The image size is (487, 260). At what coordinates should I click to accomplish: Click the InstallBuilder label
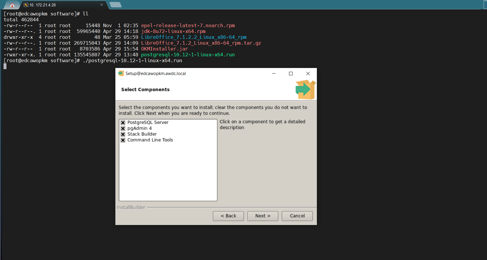pyautogui.click(x=131, y=207)
